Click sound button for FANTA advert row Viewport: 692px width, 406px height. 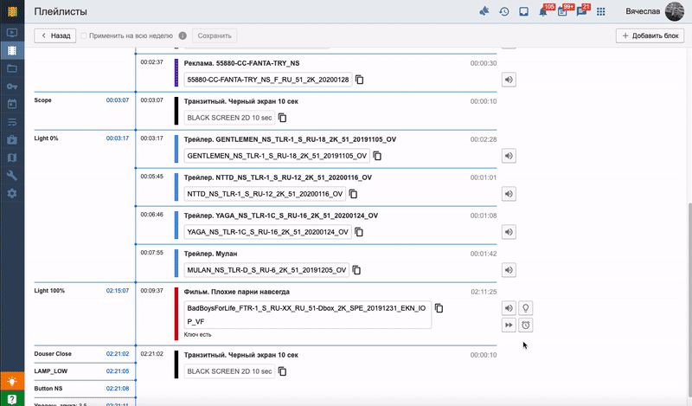(509, 80)
